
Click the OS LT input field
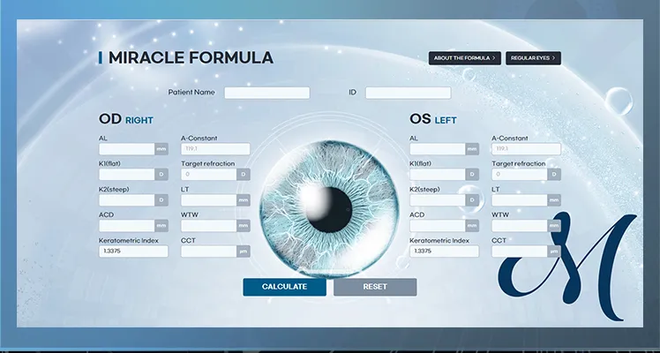[x=520, y=200]
